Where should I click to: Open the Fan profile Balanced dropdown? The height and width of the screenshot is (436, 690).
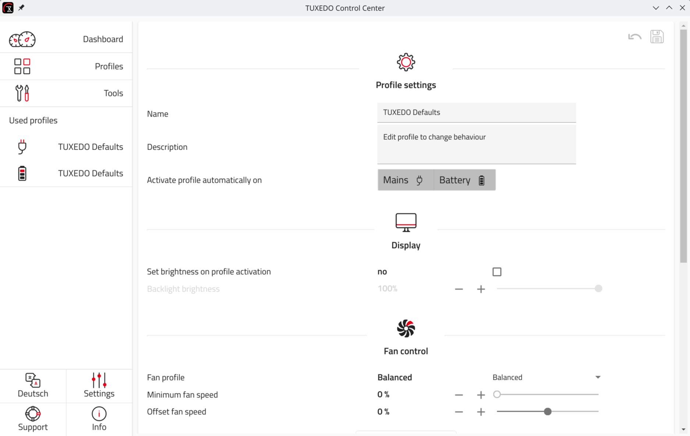tap(546, 377)
